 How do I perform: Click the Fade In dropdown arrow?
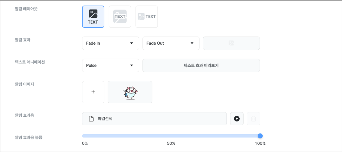pos(132,43)
